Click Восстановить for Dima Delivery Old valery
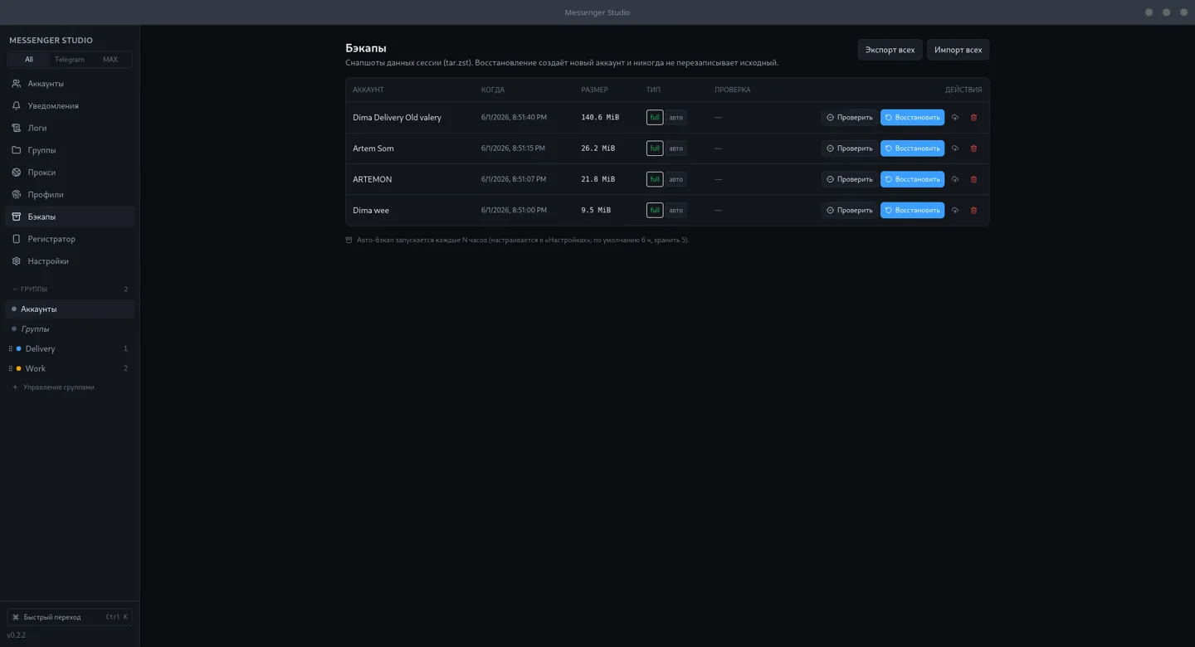 click(x=912, y=118)
